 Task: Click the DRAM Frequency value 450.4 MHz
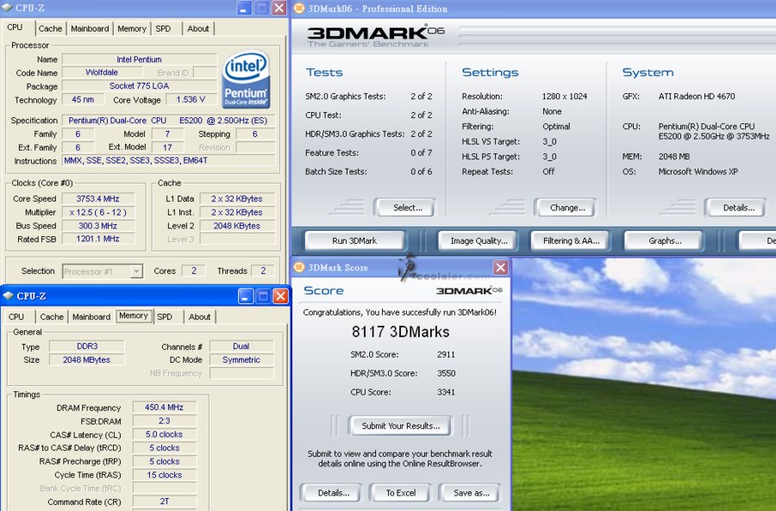(165, 408)
